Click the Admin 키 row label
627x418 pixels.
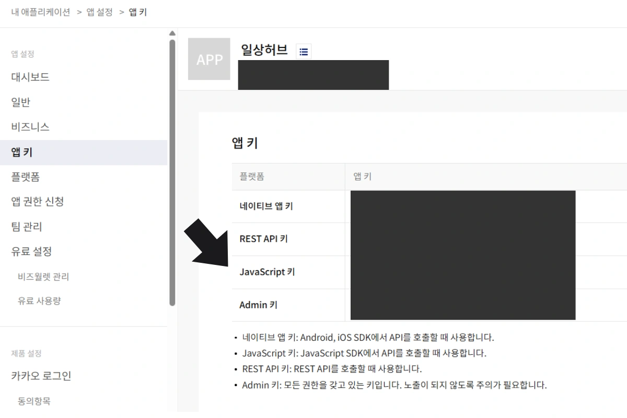258,305
